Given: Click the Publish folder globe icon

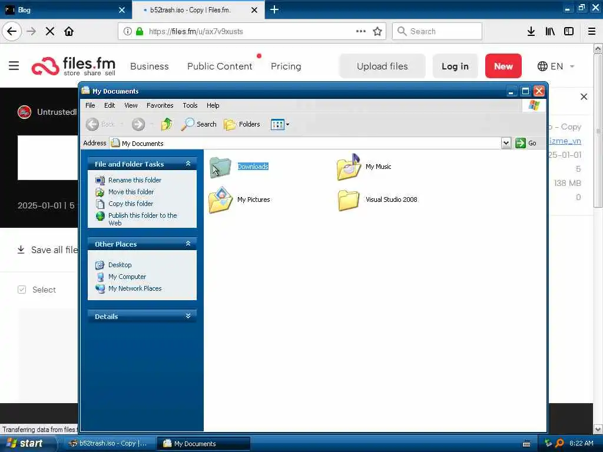Looking at the screenshot, I should tap(100, 216).
